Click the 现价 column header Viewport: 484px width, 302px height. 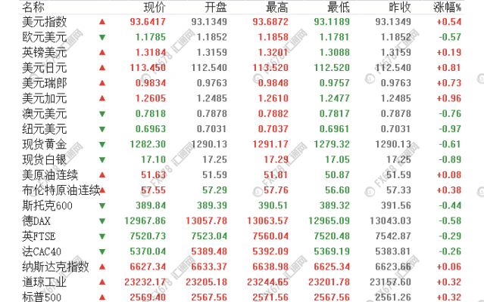coord(155,7)
